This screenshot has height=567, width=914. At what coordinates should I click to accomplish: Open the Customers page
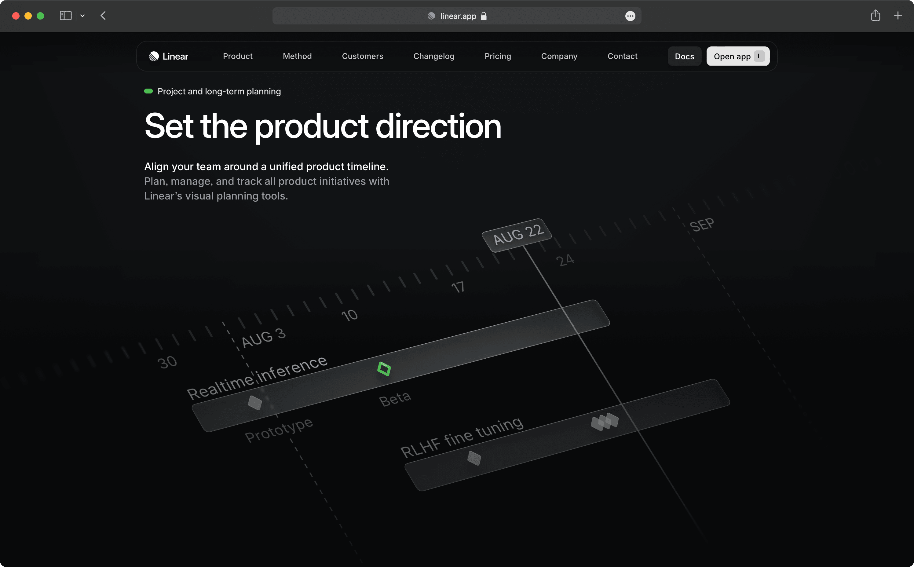(362, 56)
